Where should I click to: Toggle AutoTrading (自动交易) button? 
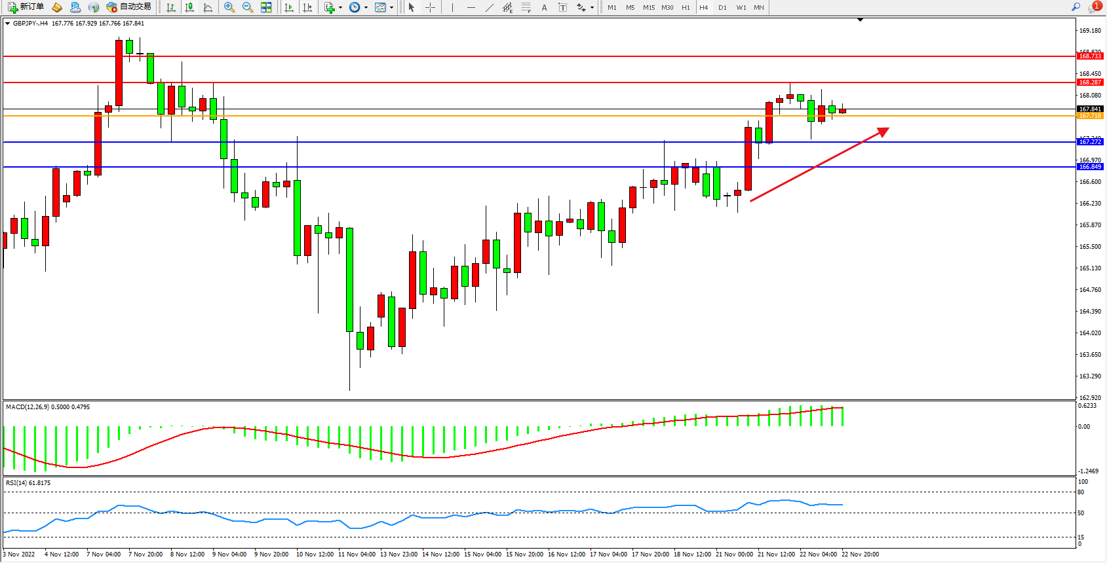[129, 7]
